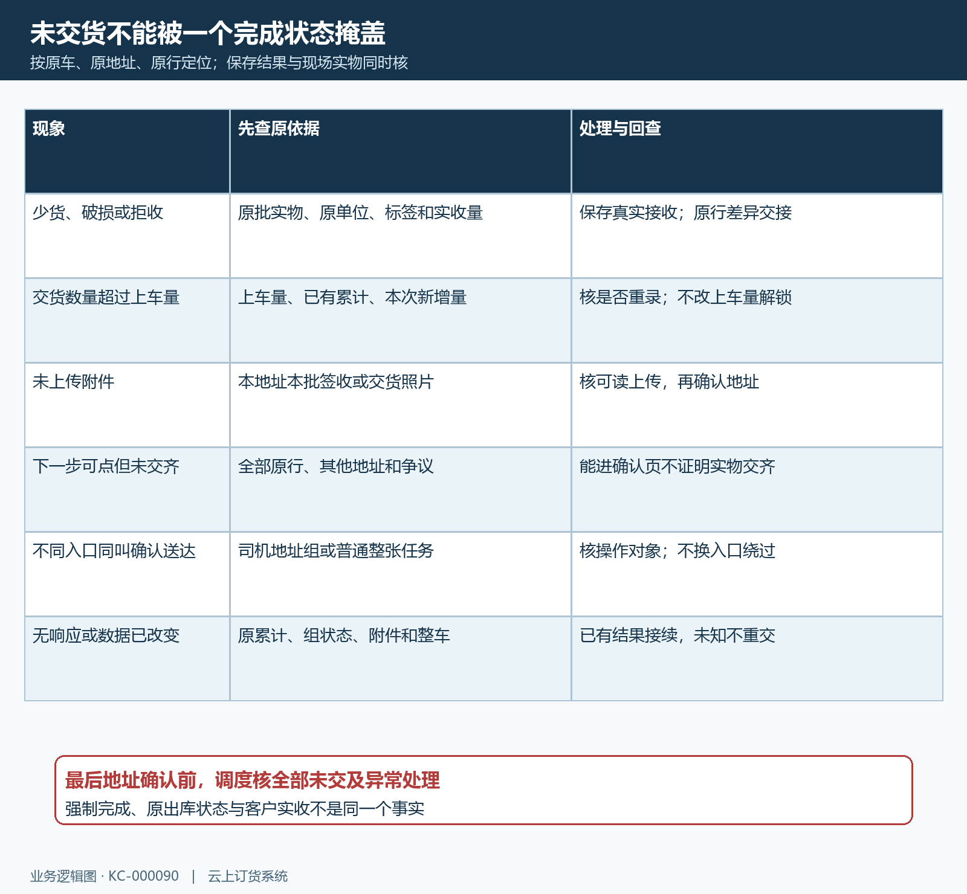Screen dimensions: 967x894
Task: Click the cell 无响应或数据已改变
Action: pyautogui.click(x=127, y=659)
